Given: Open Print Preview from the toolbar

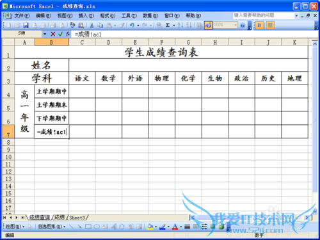Looking at the screenshot, I should pyautogui.click(x=62, y=26).
